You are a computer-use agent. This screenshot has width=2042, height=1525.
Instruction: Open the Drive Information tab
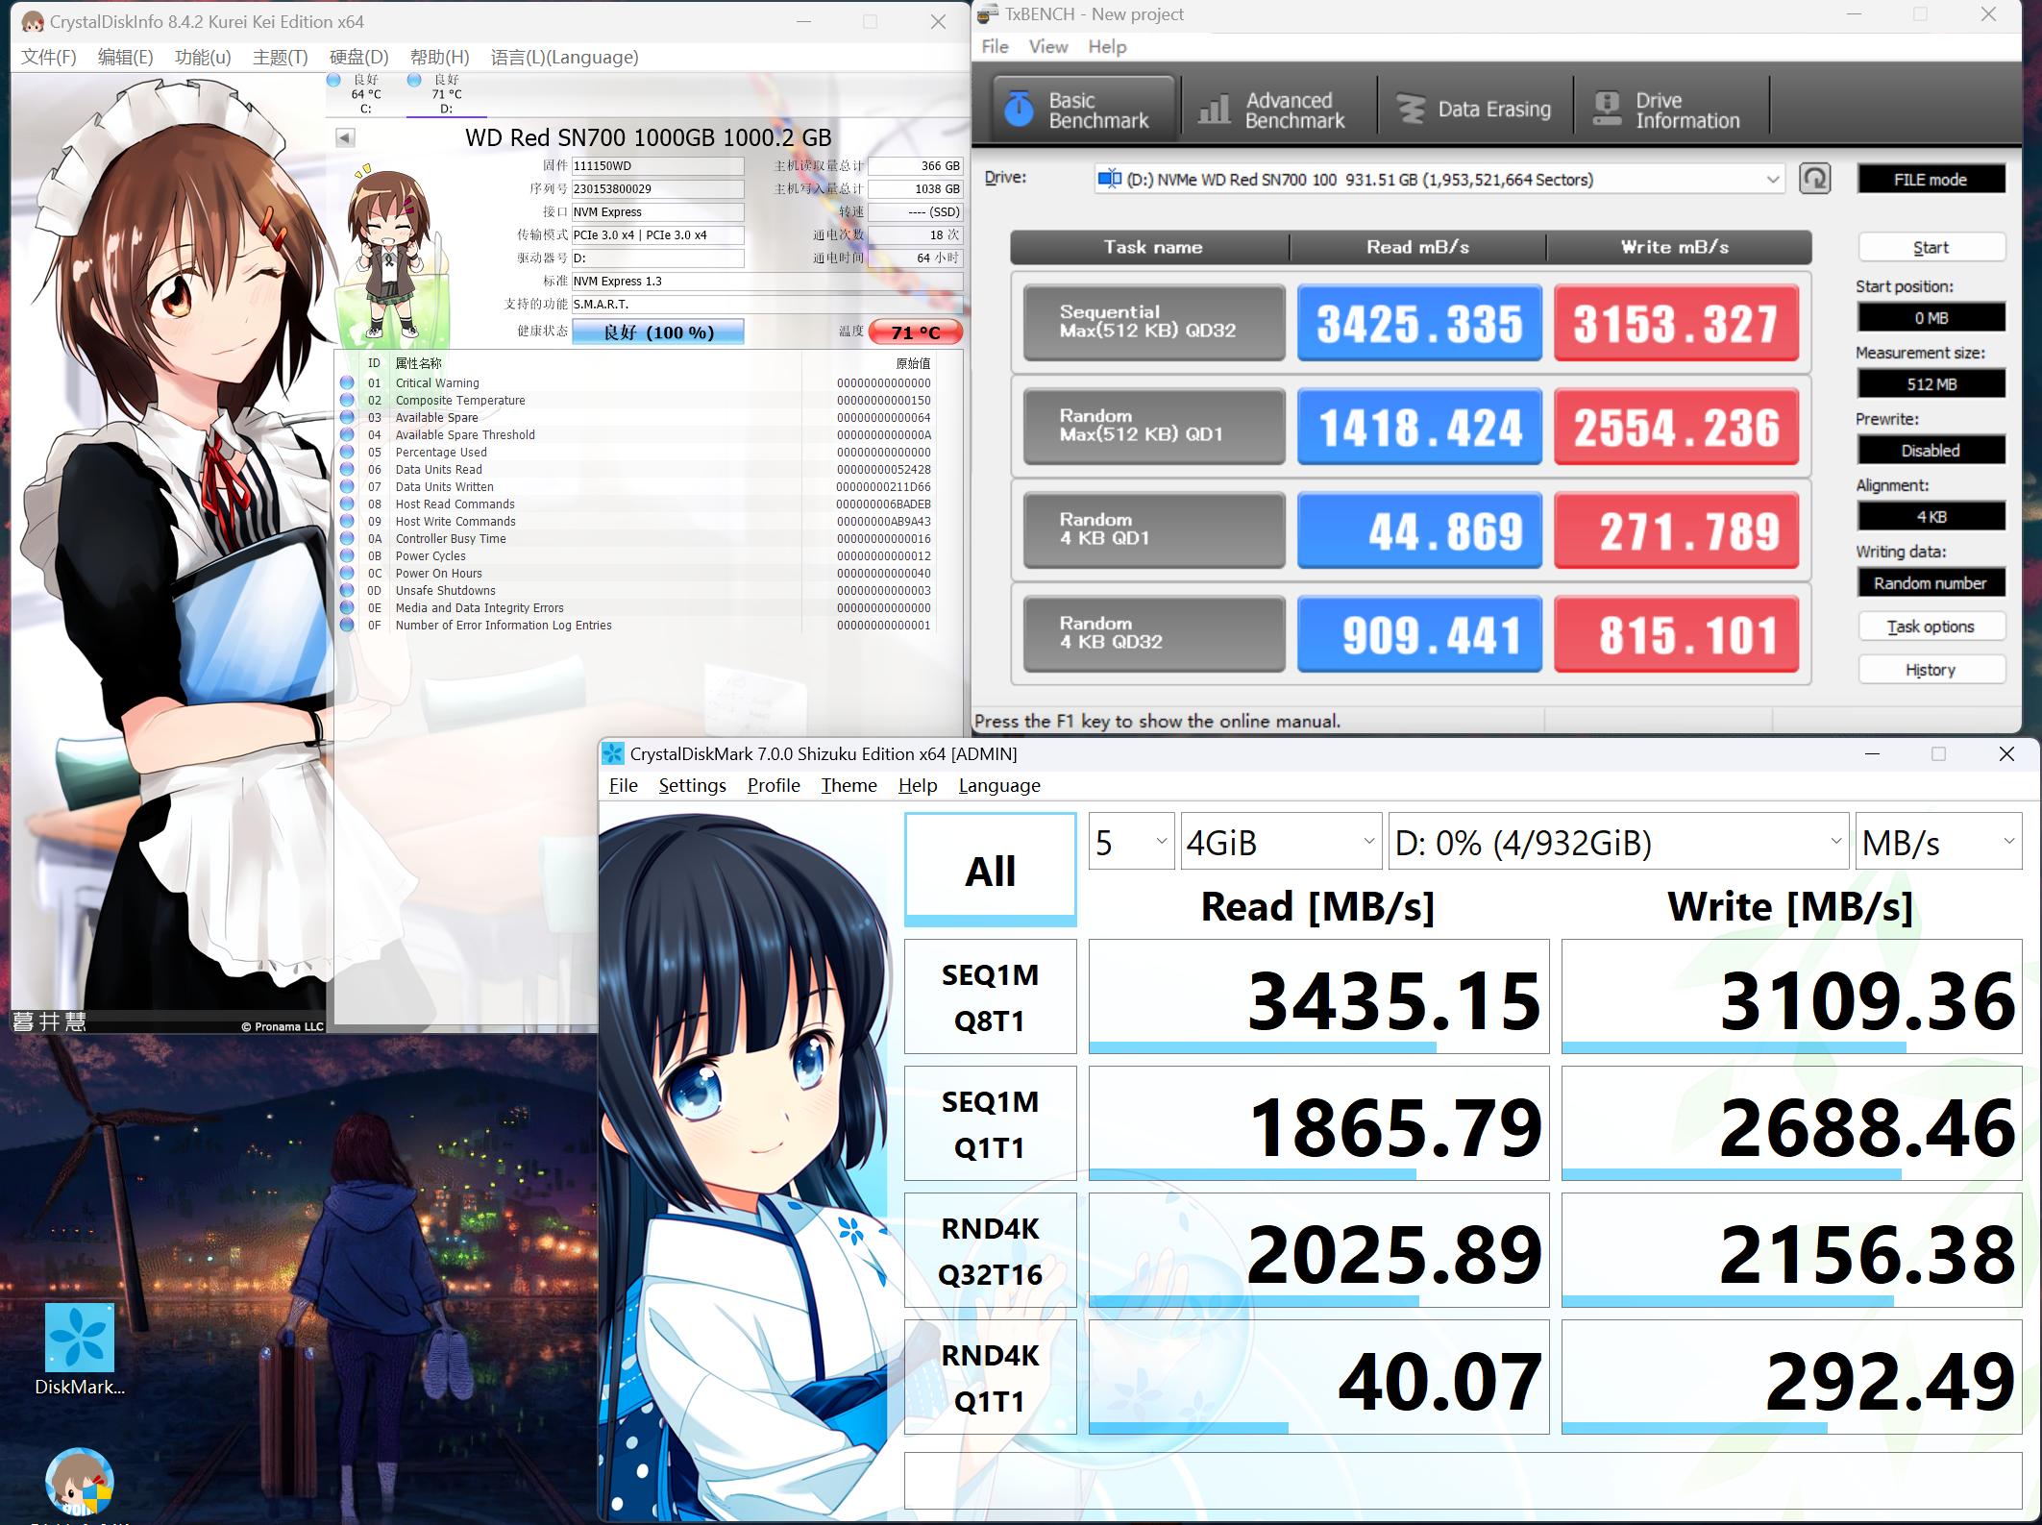1668,110
